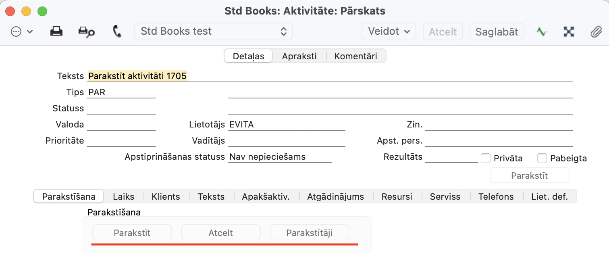Click the printer icon in toolbar
This screenshot has width=609, height=261.
tap(56, 31)
